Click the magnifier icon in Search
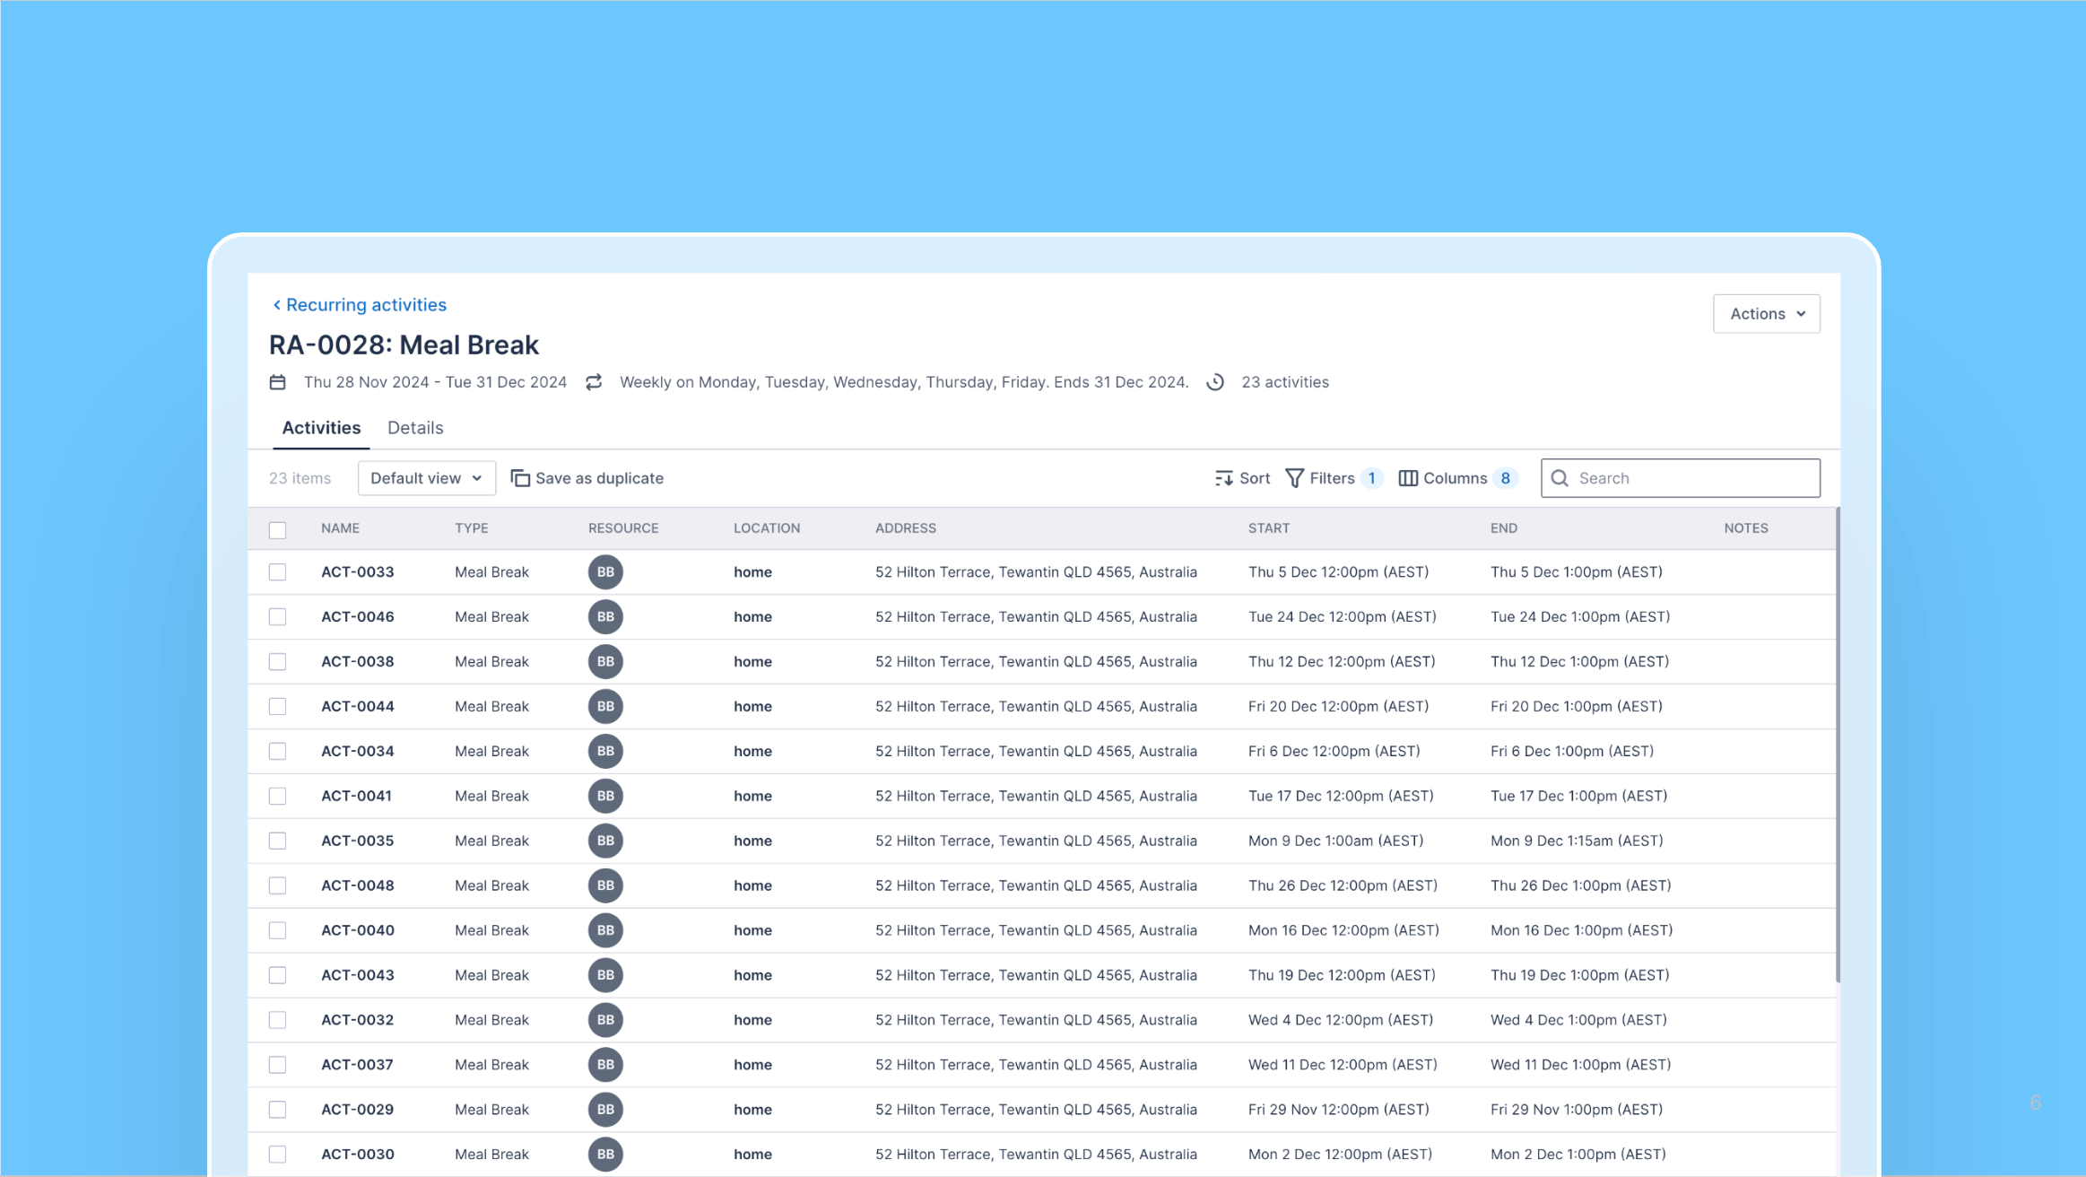Screen dimensions: 2086x1177 point(1560,478)
